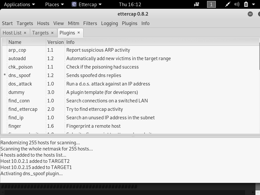Select the chk_poison plugin
Viewport: 260px width, 195px height.
(x=20, y=67)
